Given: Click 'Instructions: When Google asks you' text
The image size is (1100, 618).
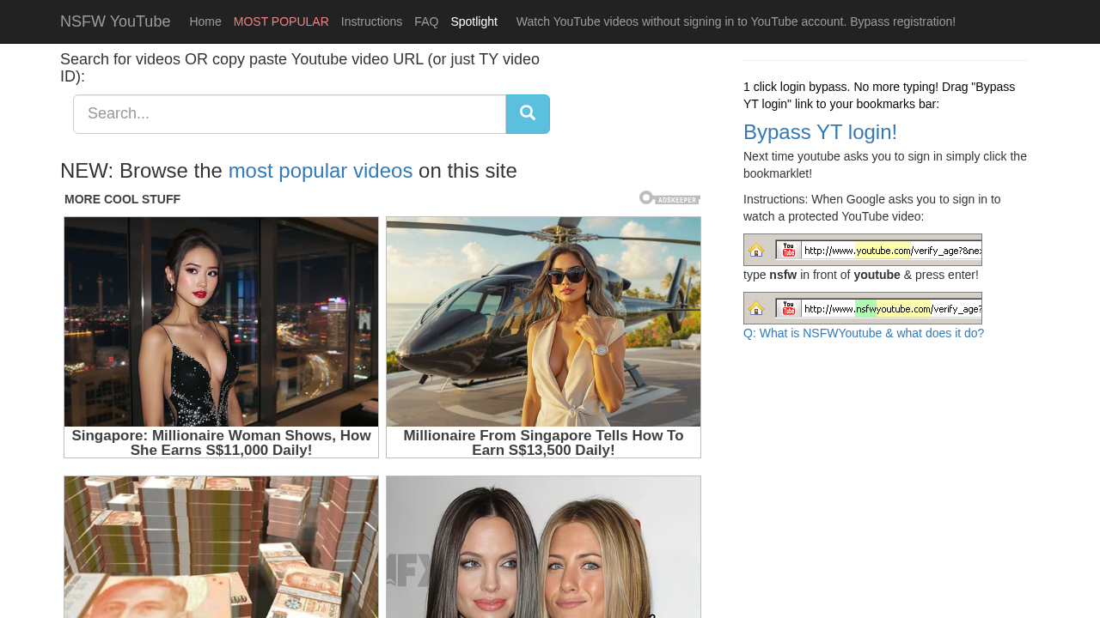Looking at the screenshot, I should 872,208.
